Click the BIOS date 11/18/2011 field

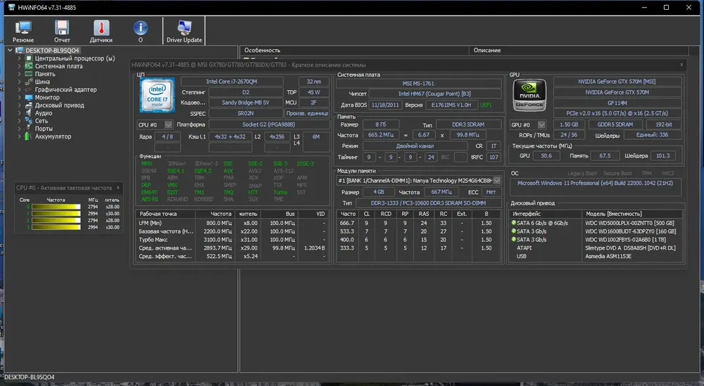pos(385,105)
